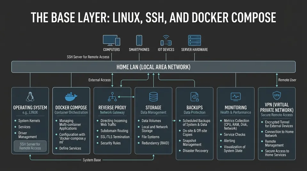Click the 'Snapshot Management' bullet

tap(192, 143)
